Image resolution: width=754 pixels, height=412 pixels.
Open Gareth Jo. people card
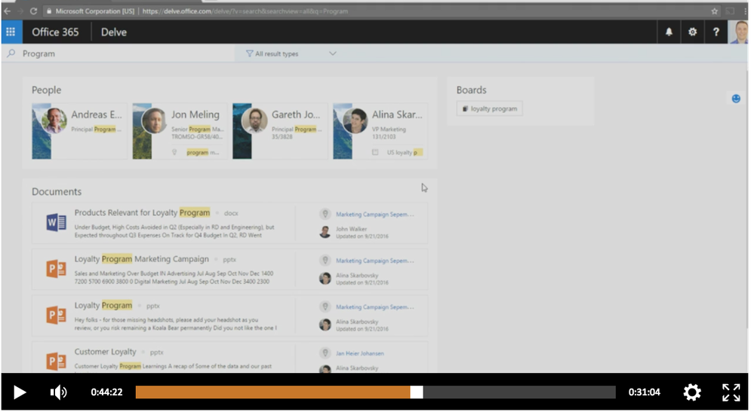coord(280,131)
